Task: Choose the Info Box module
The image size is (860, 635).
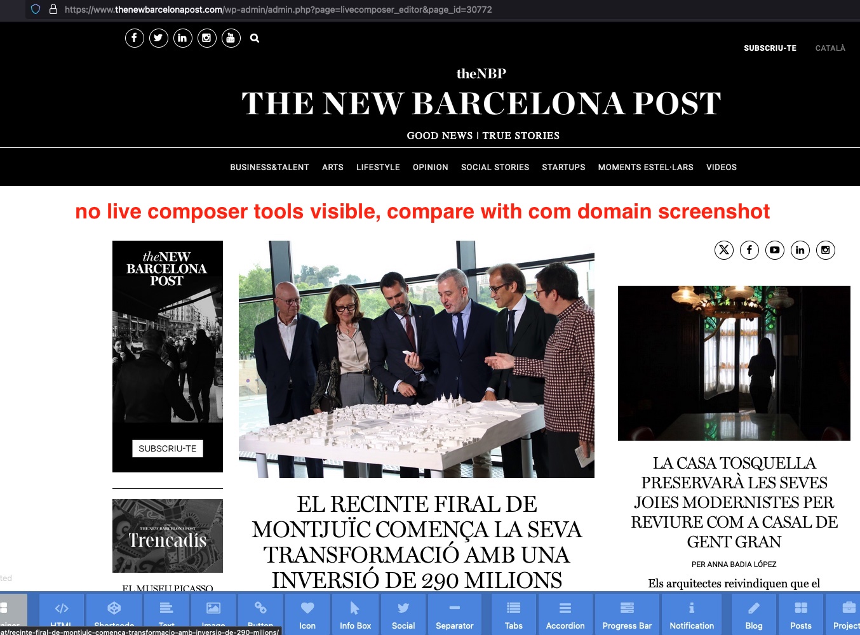Action: coord(355,614)
